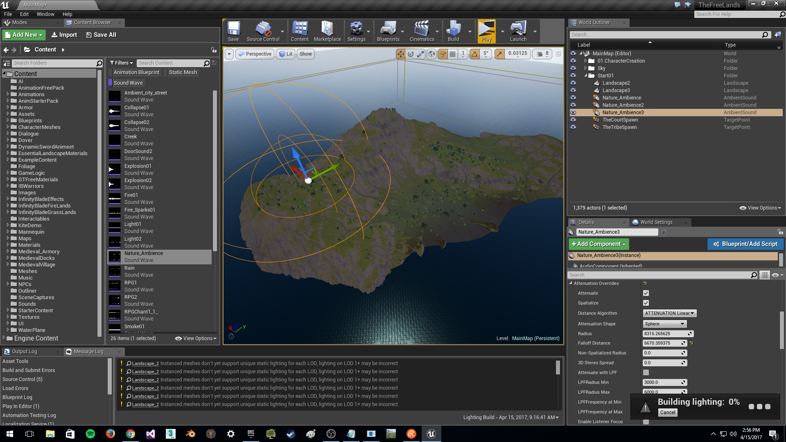The height and width of the screenshot is (442, 786).
Task: Start Play in editor
Action: click(486, 32)
